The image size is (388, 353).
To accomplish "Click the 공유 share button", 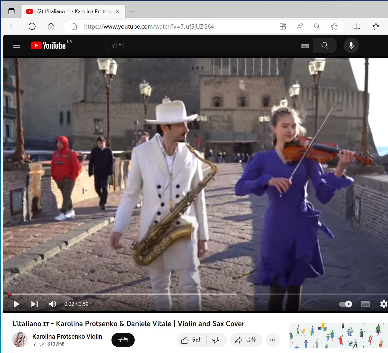I will pyautogui.click(x=246, y=340).
